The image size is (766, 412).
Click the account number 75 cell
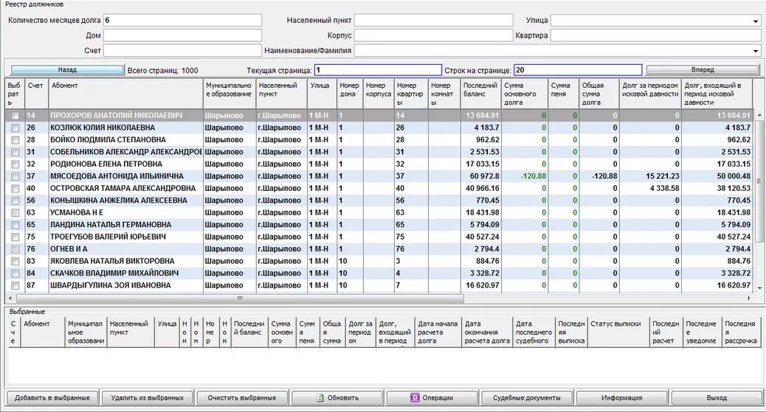coord(36,237)
